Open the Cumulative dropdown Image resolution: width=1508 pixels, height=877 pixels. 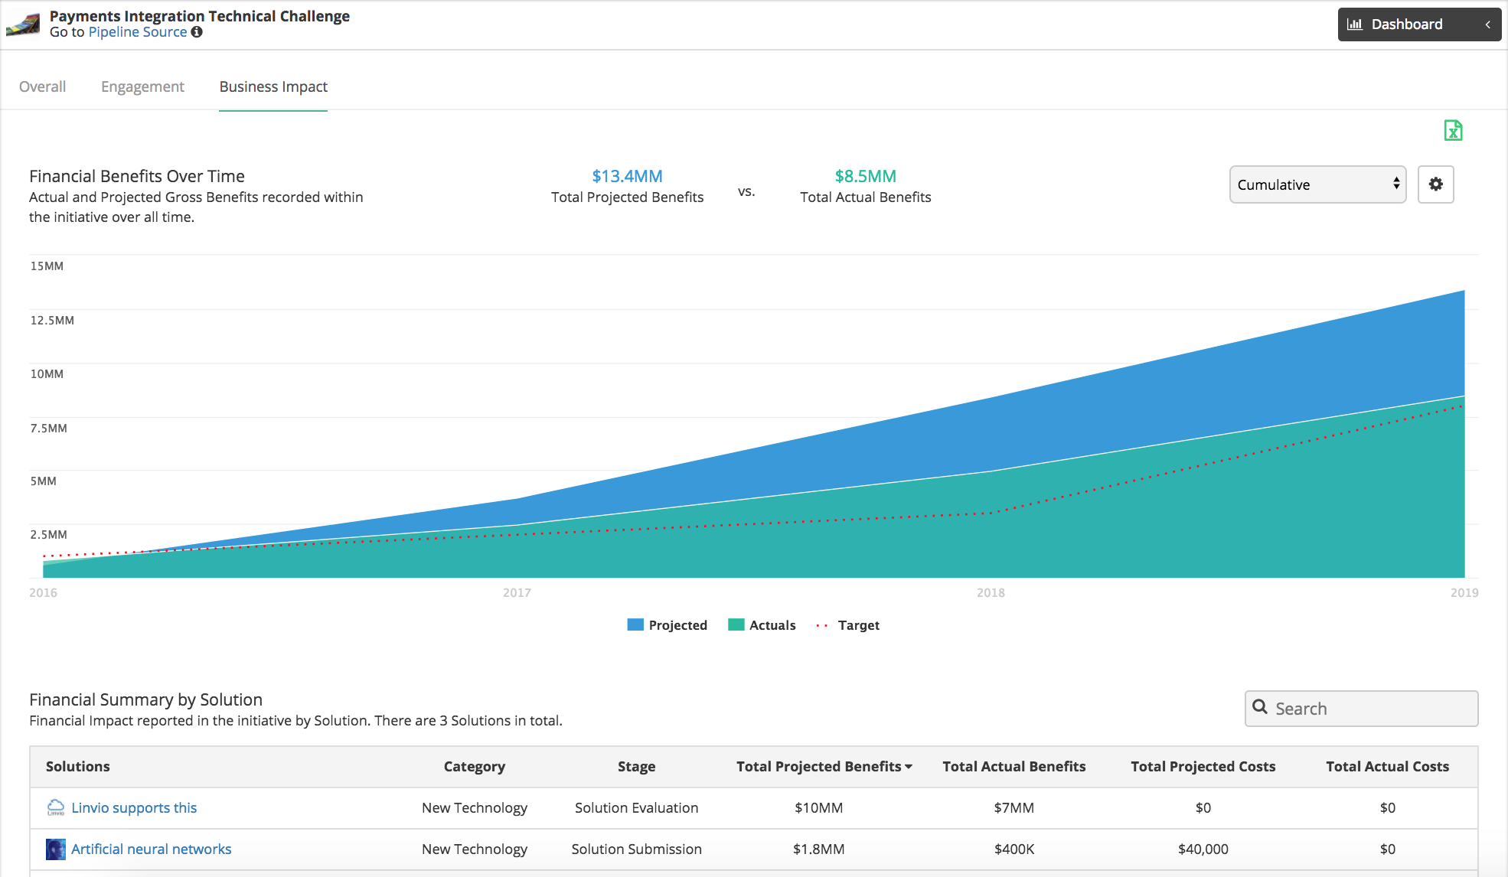[x=1317, y=184]
